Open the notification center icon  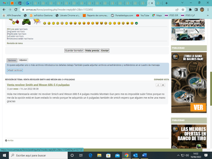pos(206,155)
